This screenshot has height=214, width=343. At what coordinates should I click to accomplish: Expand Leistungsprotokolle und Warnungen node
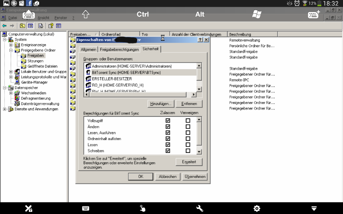pos(11,77)
